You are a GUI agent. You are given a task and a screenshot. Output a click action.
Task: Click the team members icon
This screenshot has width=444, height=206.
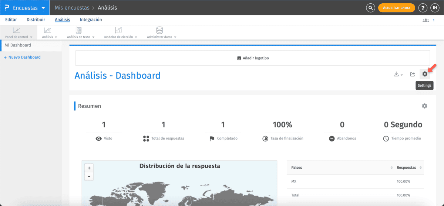pyautogui.click(x=425, y=20)
